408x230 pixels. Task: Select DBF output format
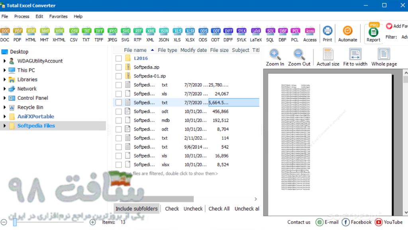click(282, 34)
